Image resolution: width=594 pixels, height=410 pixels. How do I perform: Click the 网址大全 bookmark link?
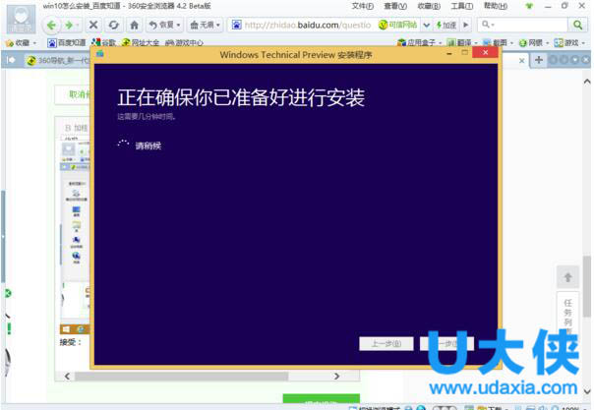pyautogui.click(x=143, y=43)
